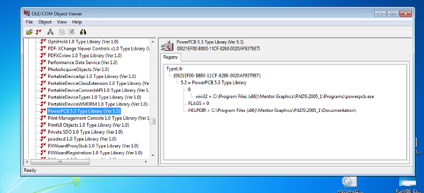Click the library list vertical scrollbar down arrow
Image resolution: width=424 pixels, height=193 pixels.
pyautogui.click(x=153, y=155)
